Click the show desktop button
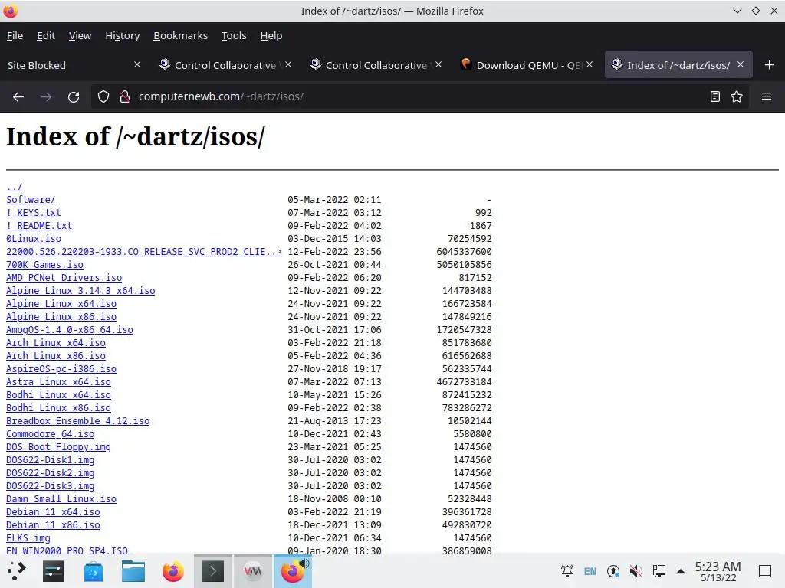This screenshot has width=785, height=588. coord(765,571)
